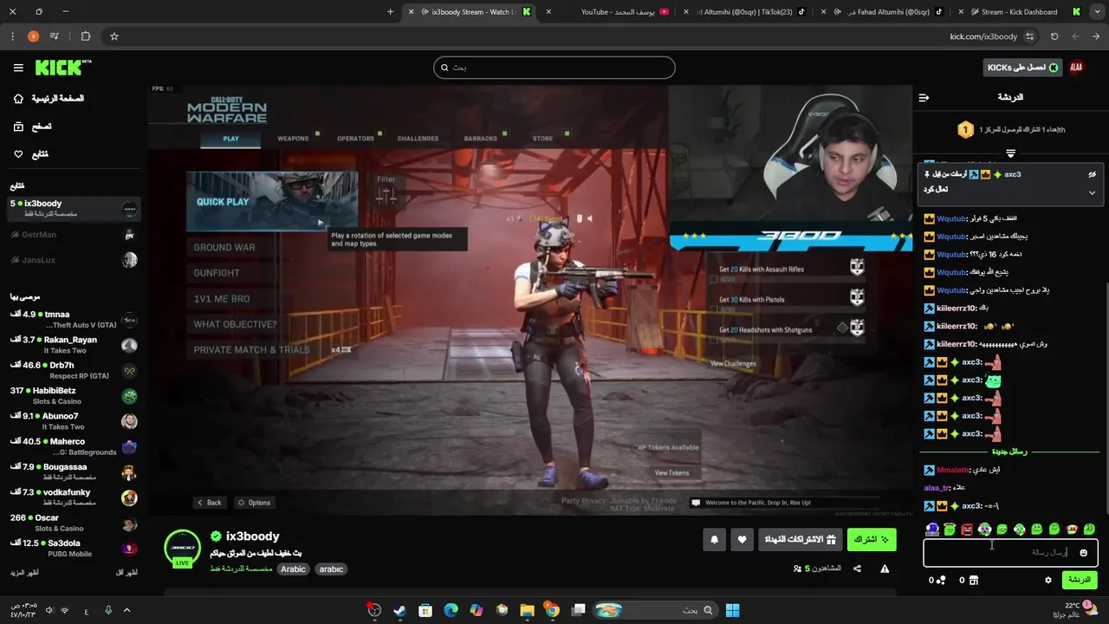The image size is (1109, 624).
Task: Open the browser extensions puzzle icon
Action: pos(85,36)
